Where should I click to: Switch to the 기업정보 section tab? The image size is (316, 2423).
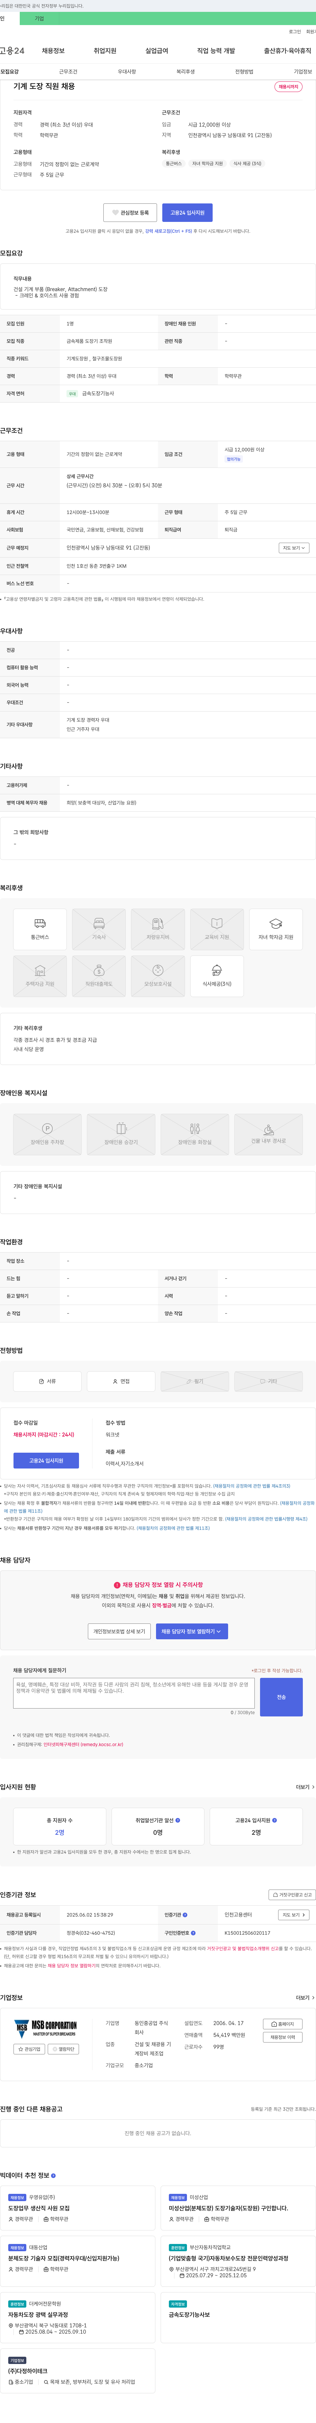pyautogui.click(x=303, y=72)
